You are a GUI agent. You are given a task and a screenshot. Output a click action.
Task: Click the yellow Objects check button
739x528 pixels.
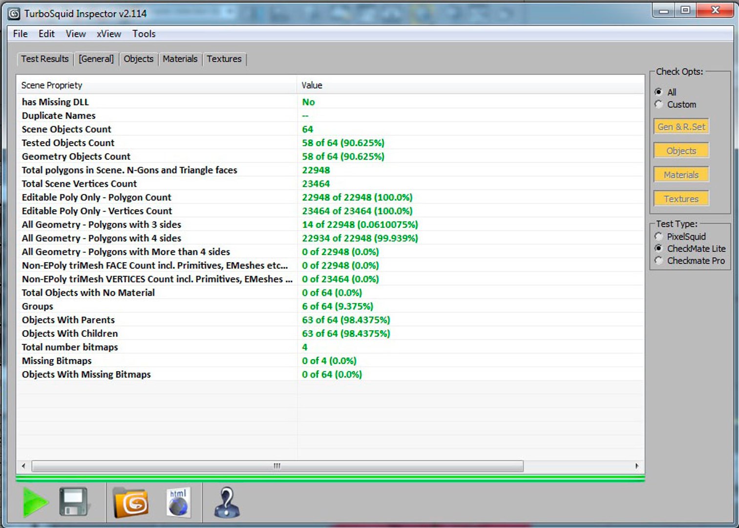pos(681,151)
